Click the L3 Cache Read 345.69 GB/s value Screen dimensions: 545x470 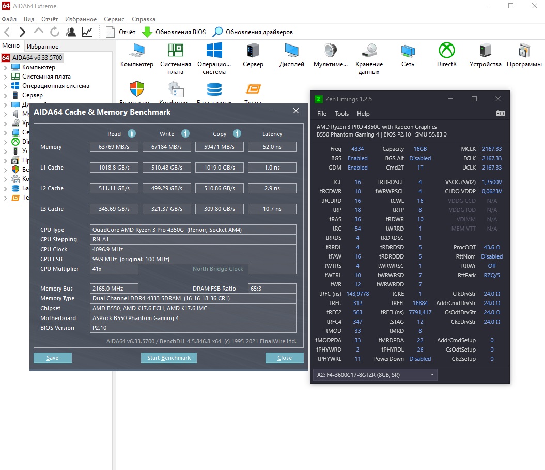point(114,209)
